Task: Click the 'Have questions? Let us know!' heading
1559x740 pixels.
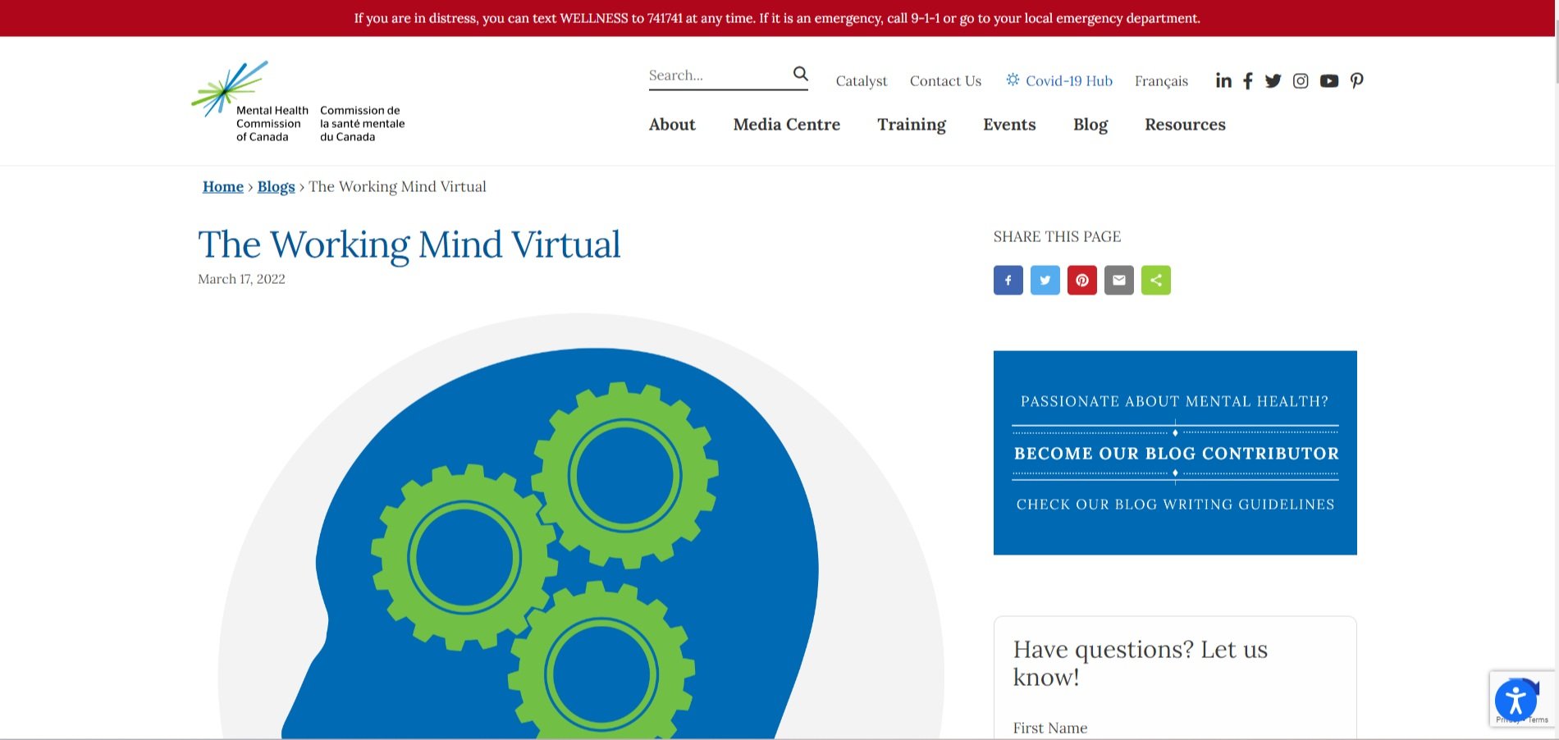Action: click(x=1140, y=663)
